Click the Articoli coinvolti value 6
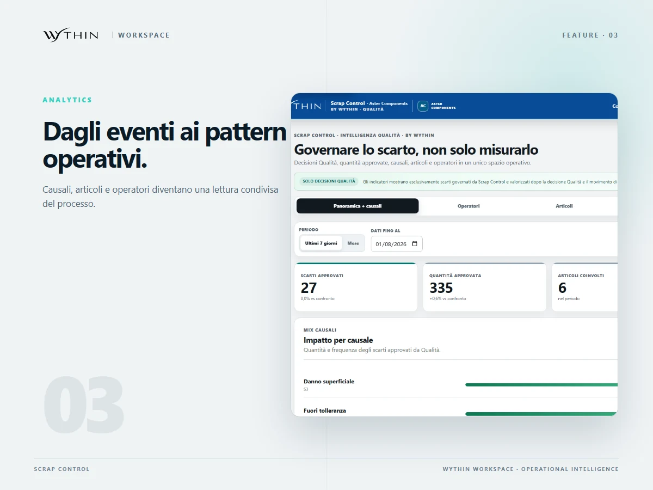The image size is (653, 490). tap(562, 287)
